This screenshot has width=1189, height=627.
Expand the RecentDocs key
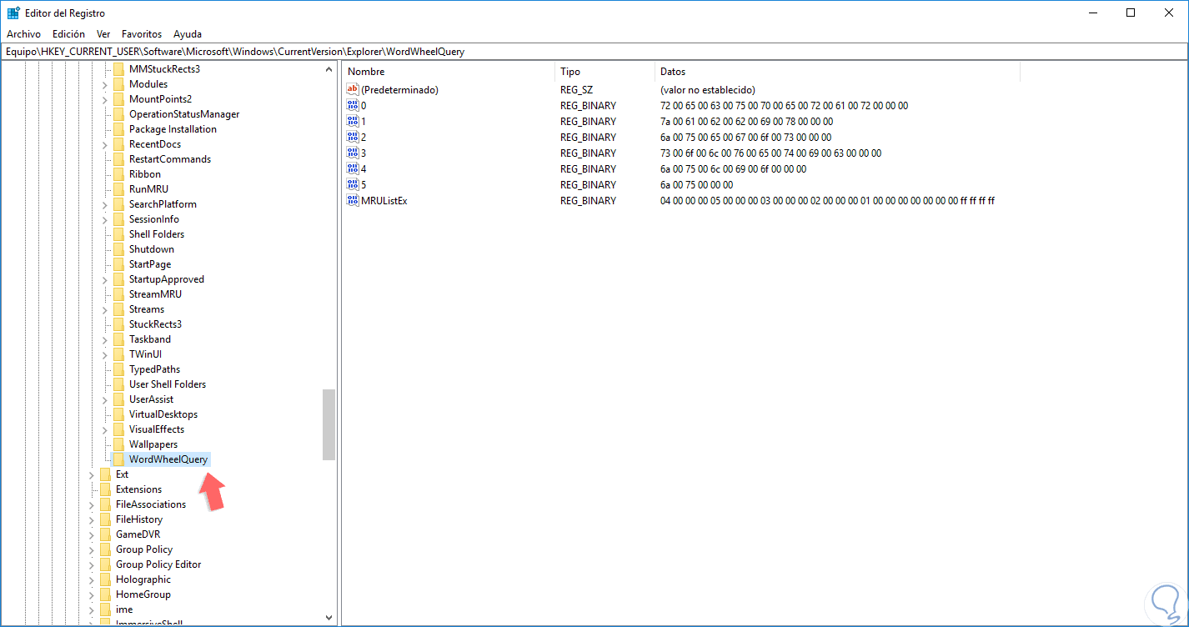(105, 144)
